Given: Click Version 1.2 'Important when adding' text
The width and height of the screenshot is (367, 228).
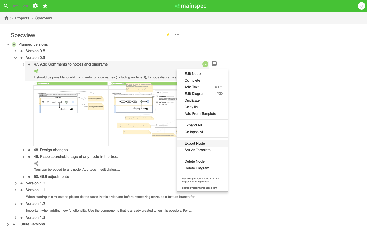Looking at the screenshot, I should [109, 210].
